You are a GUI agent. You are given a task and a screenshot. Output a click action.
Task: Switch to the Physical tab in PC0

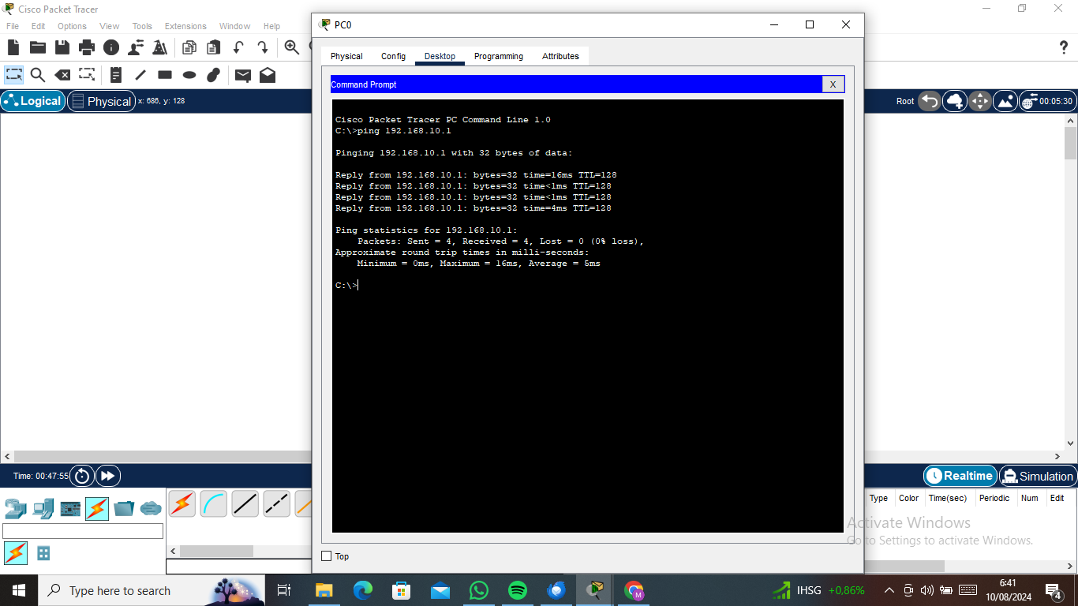tap(346, 56)
